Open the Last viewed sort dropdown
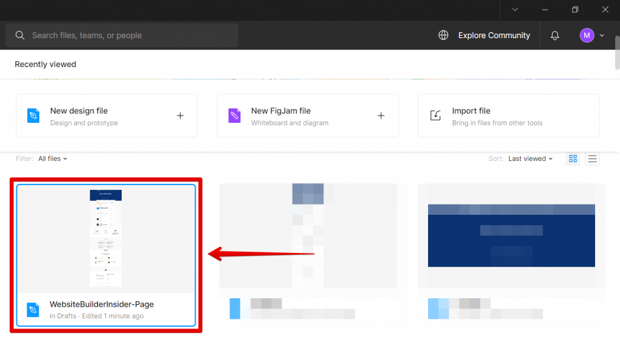 (530, 159)
